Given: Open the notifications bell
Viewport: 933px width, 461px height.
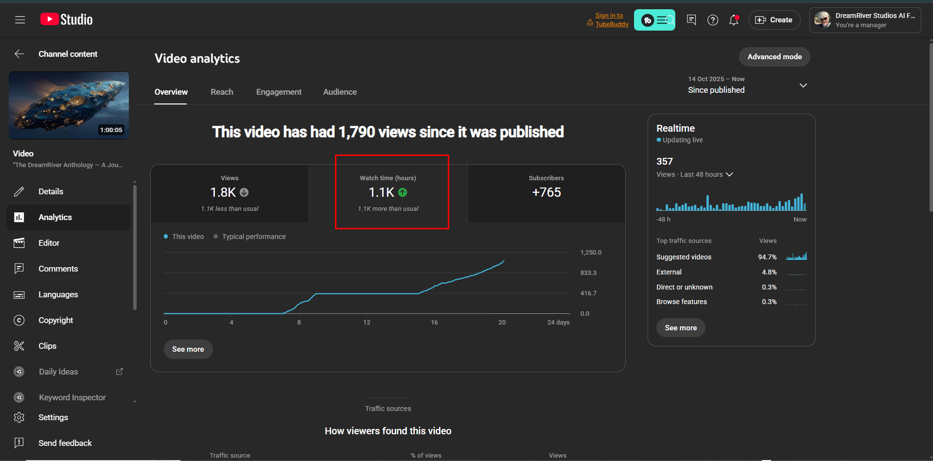Looking at the screenshot, I should click(734, 20).
